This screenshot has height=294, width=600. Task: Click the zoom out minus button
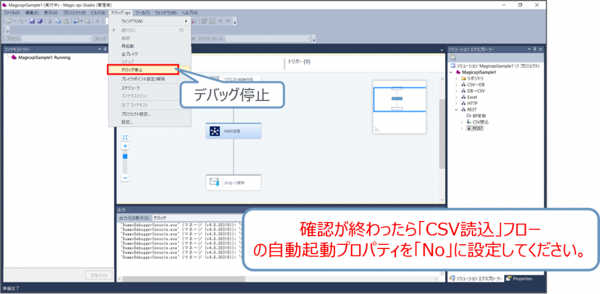click(x=125, y=178)
